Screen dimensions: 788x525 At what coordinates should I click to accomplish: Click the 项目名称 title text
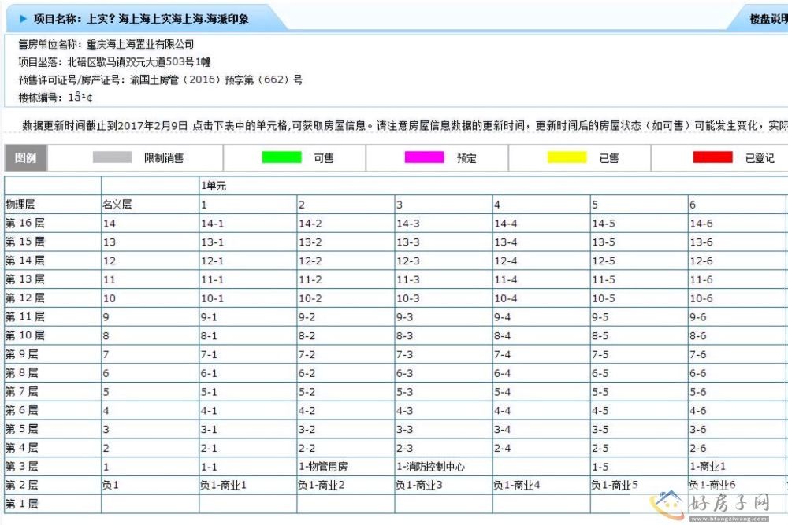[x=141, y=19]
